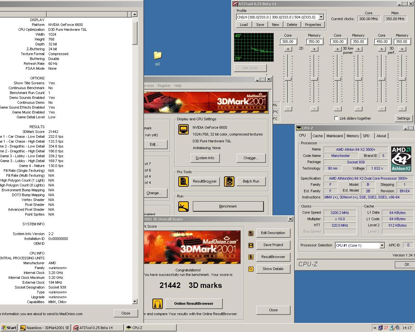Click the Load profile button in ATITool
The width and height of the screenshot is (415, 332).
[x=244, y=25]
